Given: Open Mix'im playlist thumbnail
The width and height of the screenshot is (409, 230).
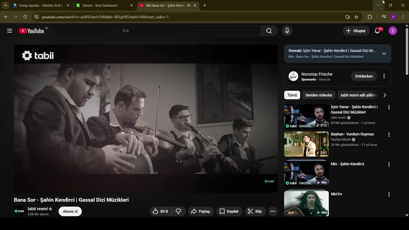Looking at the screenshot, I should tap(306, 203).
